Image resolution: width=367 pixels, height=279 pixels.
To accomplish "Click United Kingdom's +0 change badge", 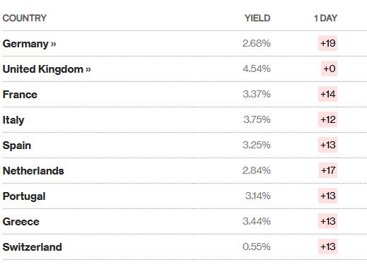I will [329, 69].
